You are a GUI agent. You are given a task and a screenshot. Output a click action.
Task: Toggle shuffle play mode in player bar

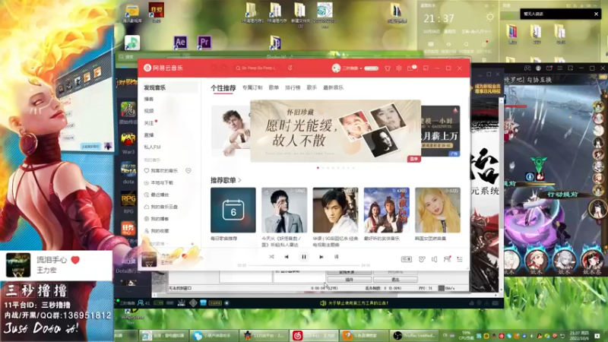(x=271, y=257)
